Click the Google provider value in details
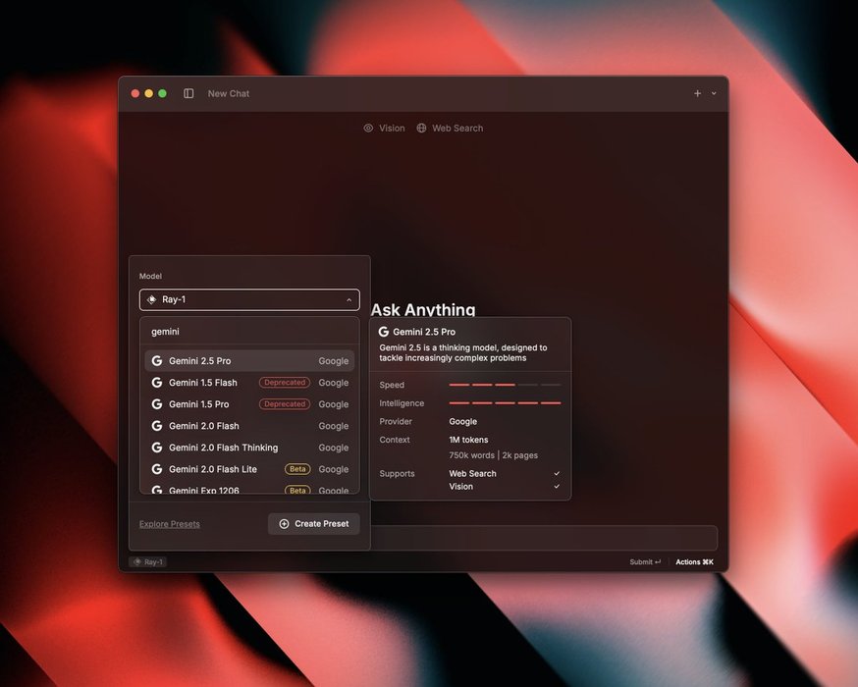This screenshot has width=858, height=687. coord(463,422)
